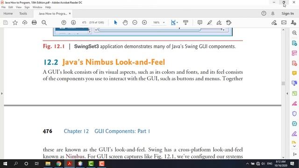This screenshot has height=168, width=299.
Task: Click the 12.2 Java's Nimbus Look-and-Feel heading
Action: 104,62
